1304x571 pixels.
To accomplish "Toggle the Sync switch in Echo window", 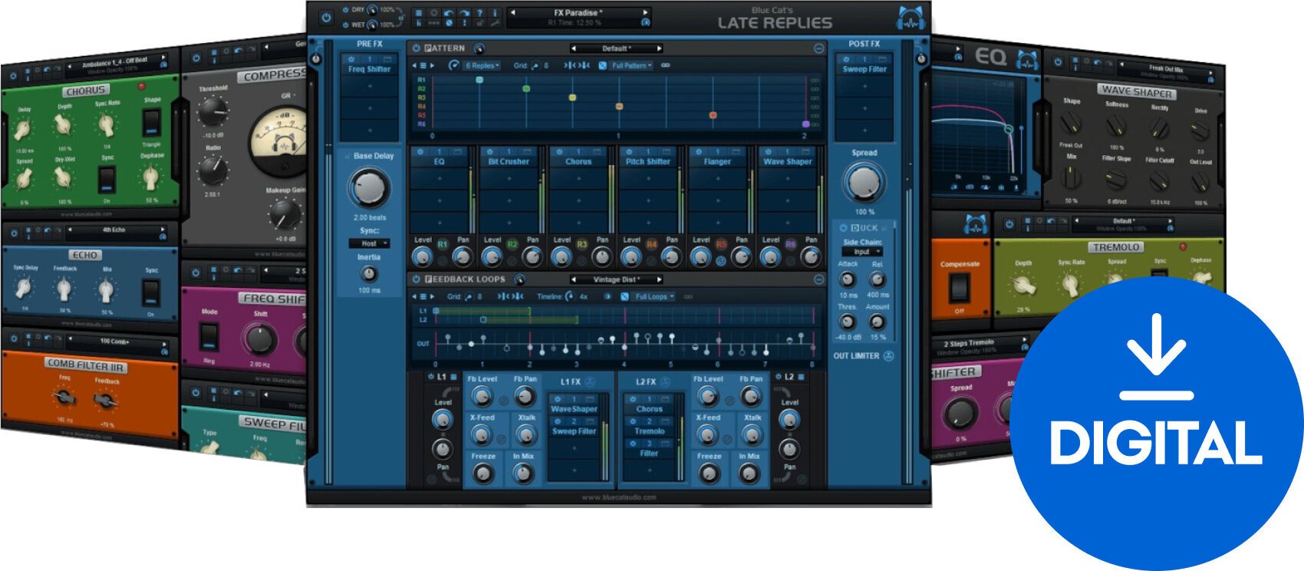I will [151, 292].
